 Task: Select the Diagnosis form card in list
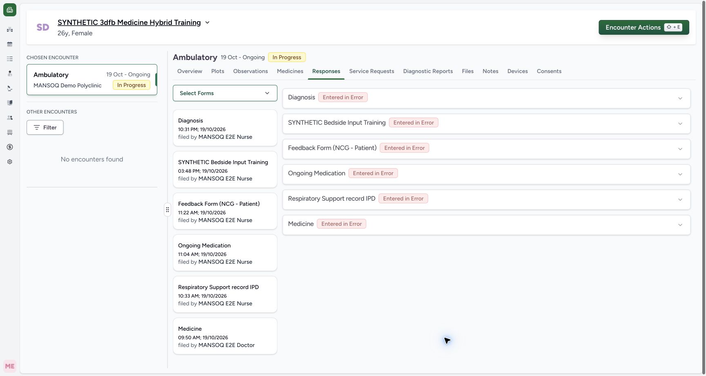point(225,128)
